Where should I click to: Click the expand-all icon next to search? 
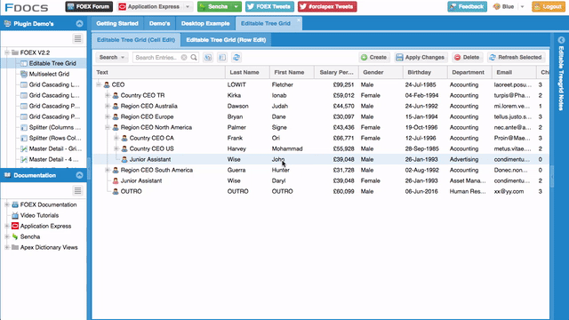(208, 57)
